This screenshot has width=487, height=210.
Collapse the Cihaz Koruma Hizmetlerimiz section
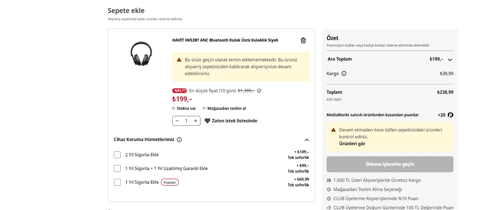point(307,140)
